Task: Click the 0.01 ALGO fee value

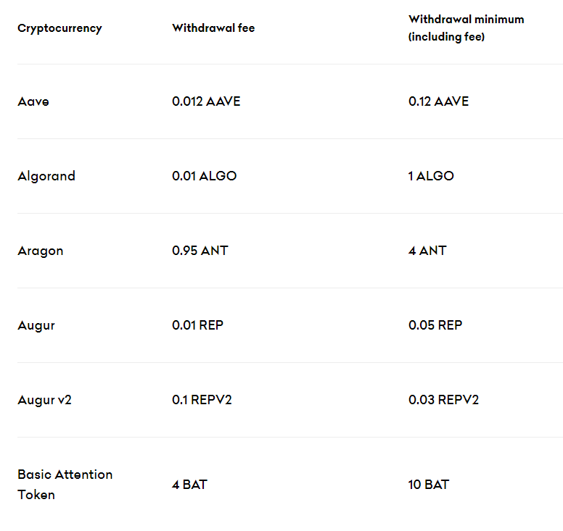Action: click(x=205, y=176)
